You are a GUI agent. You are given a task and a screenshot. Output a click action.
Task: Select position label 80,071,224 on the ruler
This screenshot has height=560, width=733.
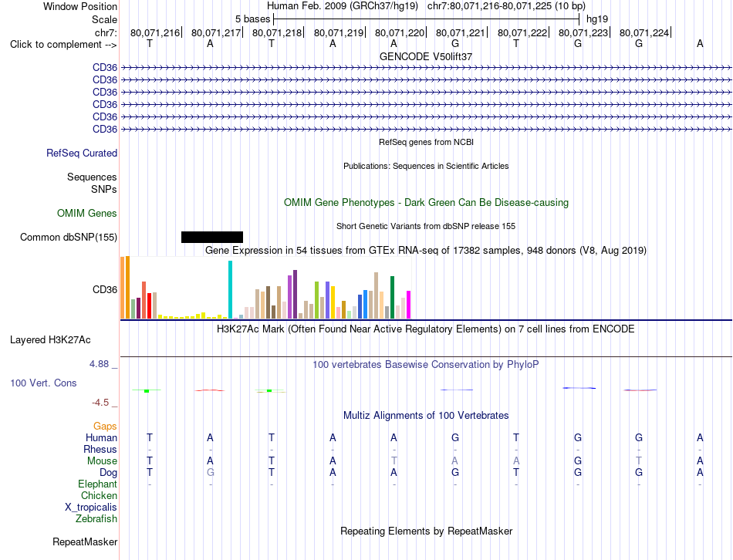(x=644, y=32)
